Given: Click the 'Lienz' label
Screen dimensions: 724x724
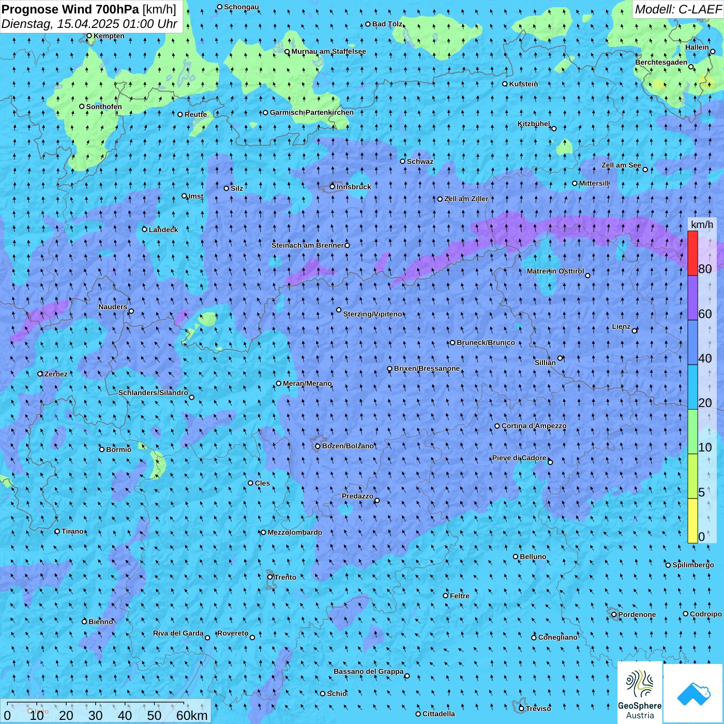Looking at the screenshot, I should point(621,326).
